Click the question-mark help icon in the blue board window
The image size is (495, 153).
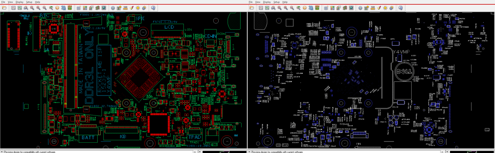(x=401, y=8)
